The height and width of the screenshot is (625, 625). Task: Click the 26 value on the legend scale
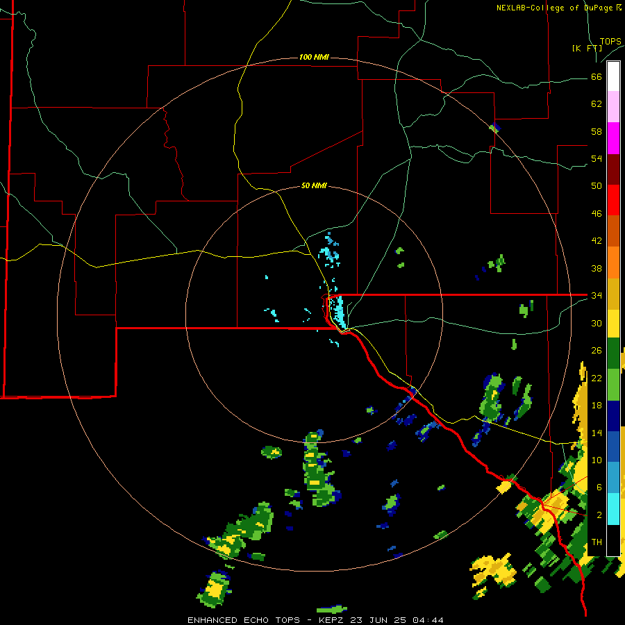point(597,351)
